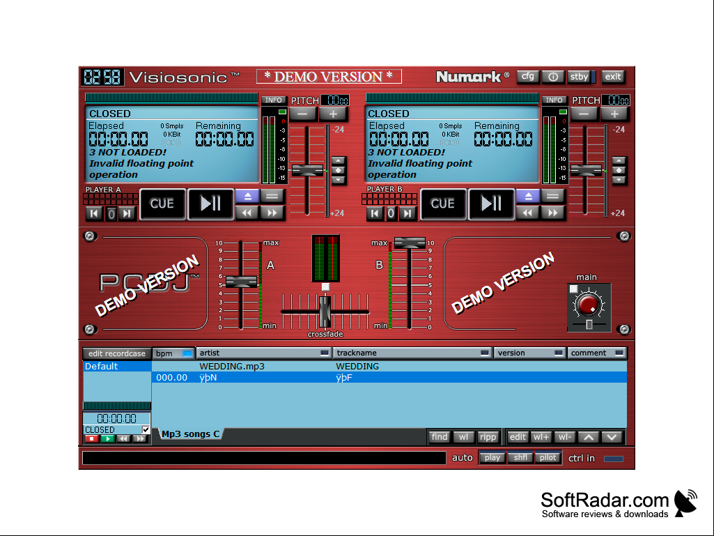Image resolution: width=714 pixels, height=536 pixels.
Task: Sort list by trackname column
Action: point(413,353)
